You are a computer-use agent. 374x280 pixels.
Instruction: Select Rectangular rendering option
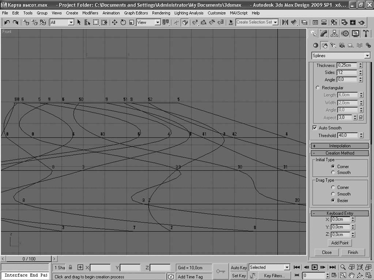pos(318,88)
